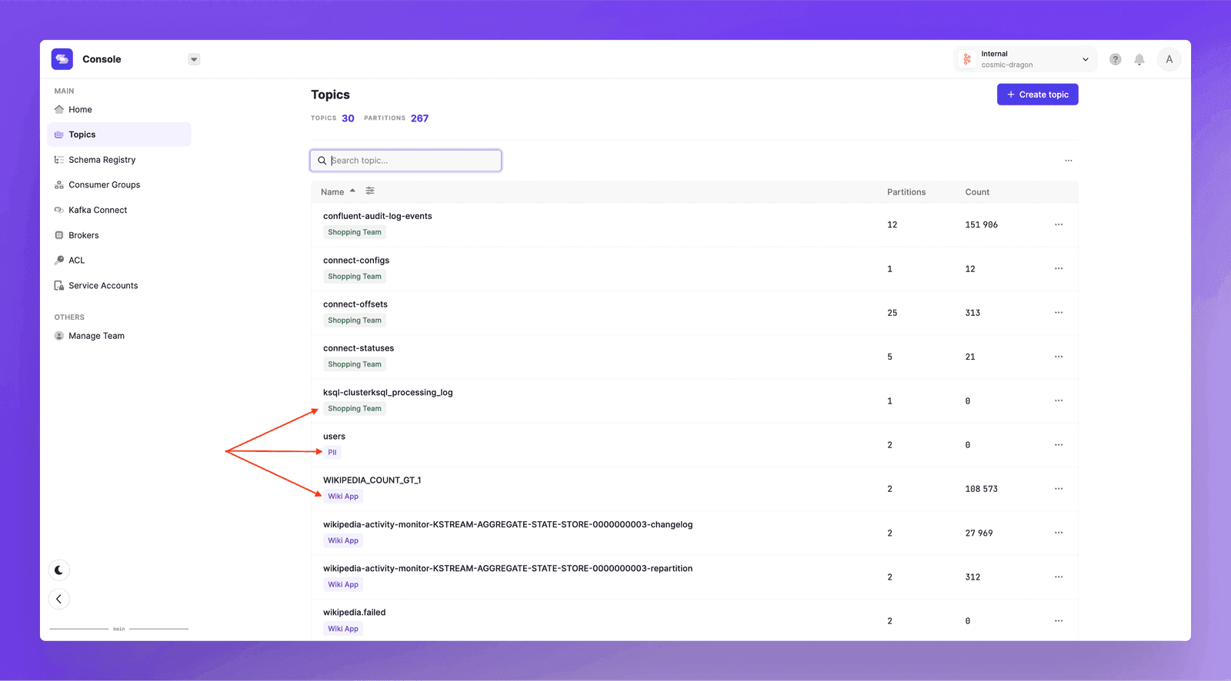The image size is (1231, 681).
Task: Click the Create topic button
Action: coord(1037,95)
